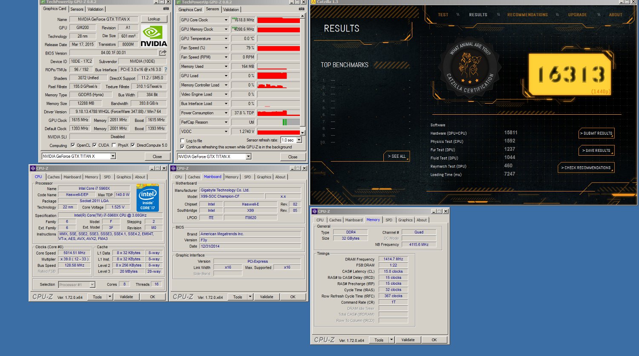Click the Driver Version field in GPU-Z
Screen dimensions: 639x356
[x=118, y=112]
